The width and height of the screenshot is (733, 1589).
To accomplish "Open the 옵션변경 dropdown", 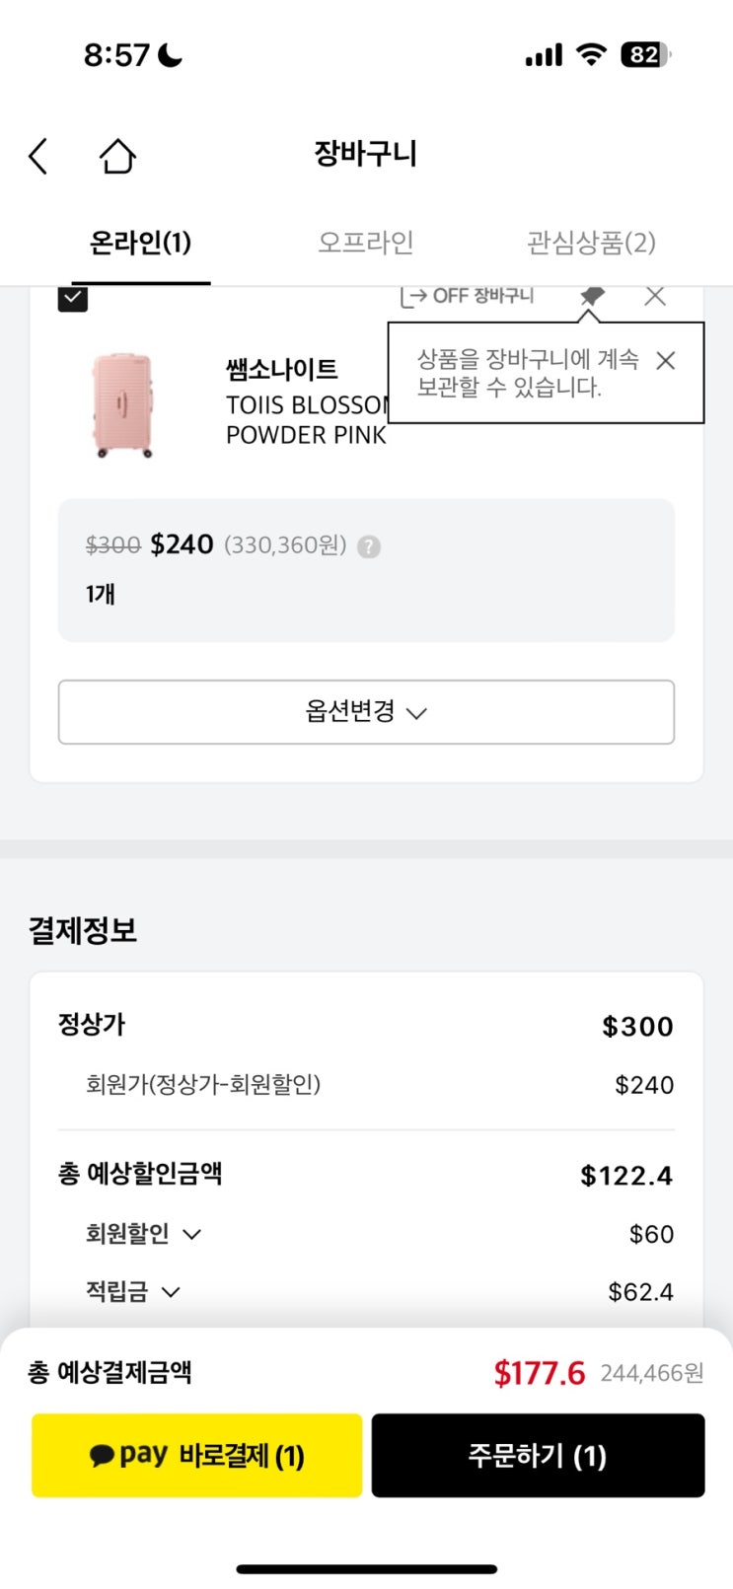I will click(366, 711).
